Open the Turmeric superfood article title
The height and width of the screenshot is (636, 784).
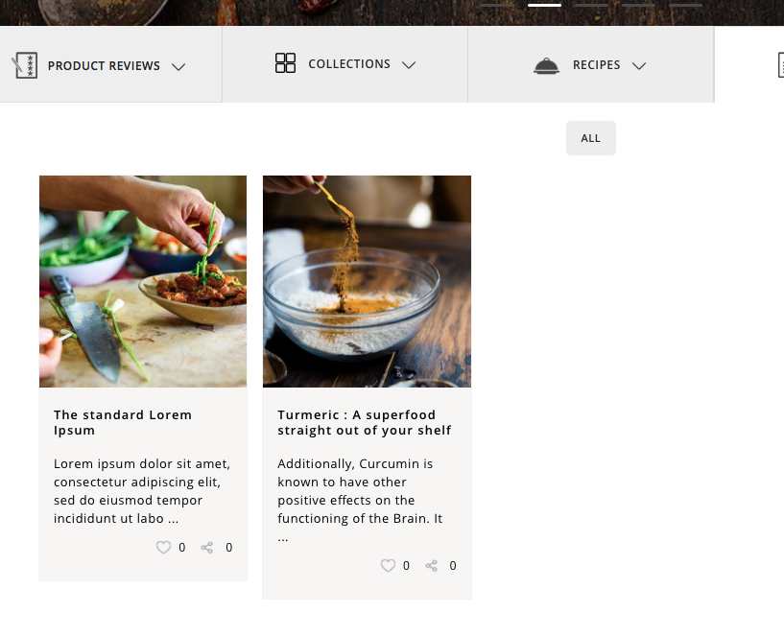tap(365, 423)
